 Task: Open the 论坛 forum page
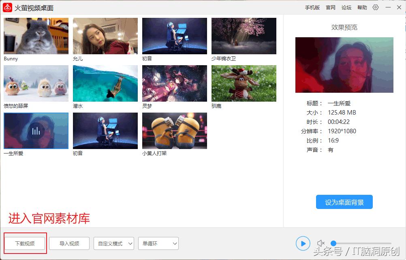[x=346, y=7]
